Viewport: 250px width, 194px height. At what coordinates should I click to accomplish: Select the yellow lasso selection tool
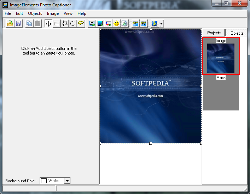(81, 24)
